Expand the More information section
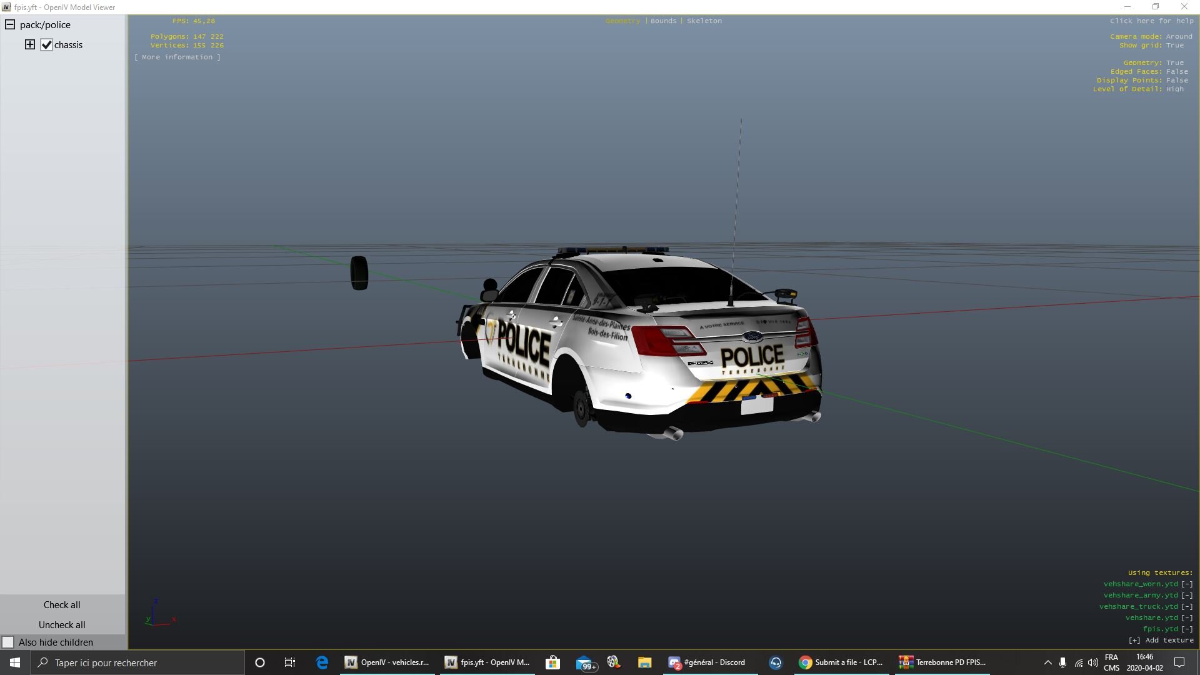The image size is (1200, 675). [x=177, y=57]
